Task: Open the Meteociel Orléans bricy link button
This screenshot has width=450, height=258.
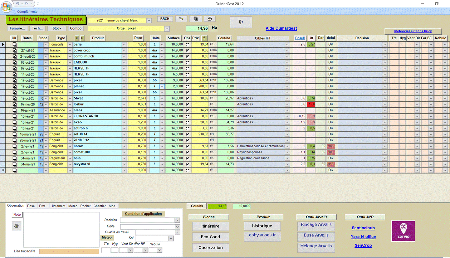Action: (x=413, y=31)
